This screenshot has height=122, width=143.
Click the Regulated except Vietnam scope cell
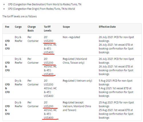(77, 106)
